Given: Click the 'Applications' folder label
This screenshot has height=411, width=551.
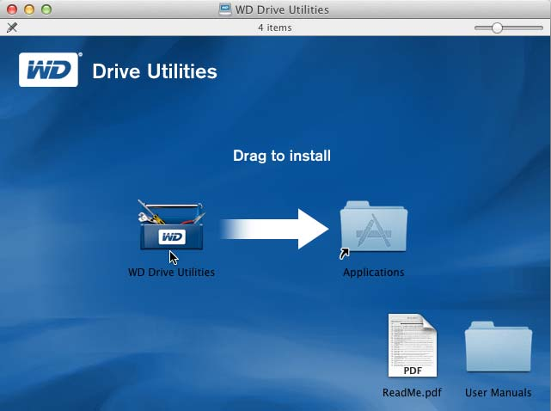Looking at the screenshot, I should click(374, 272).
